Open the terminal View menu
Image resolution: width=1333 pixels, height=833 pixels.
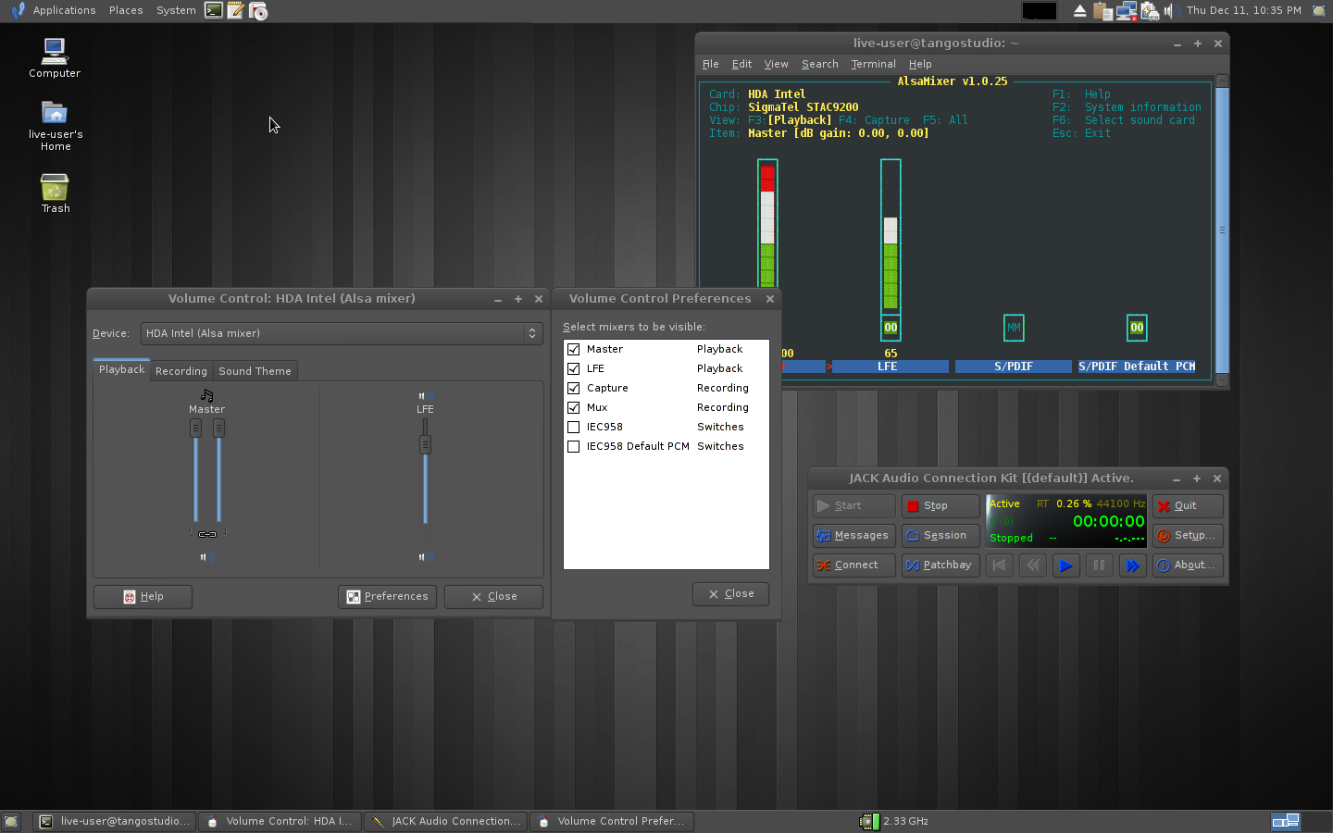776,64
